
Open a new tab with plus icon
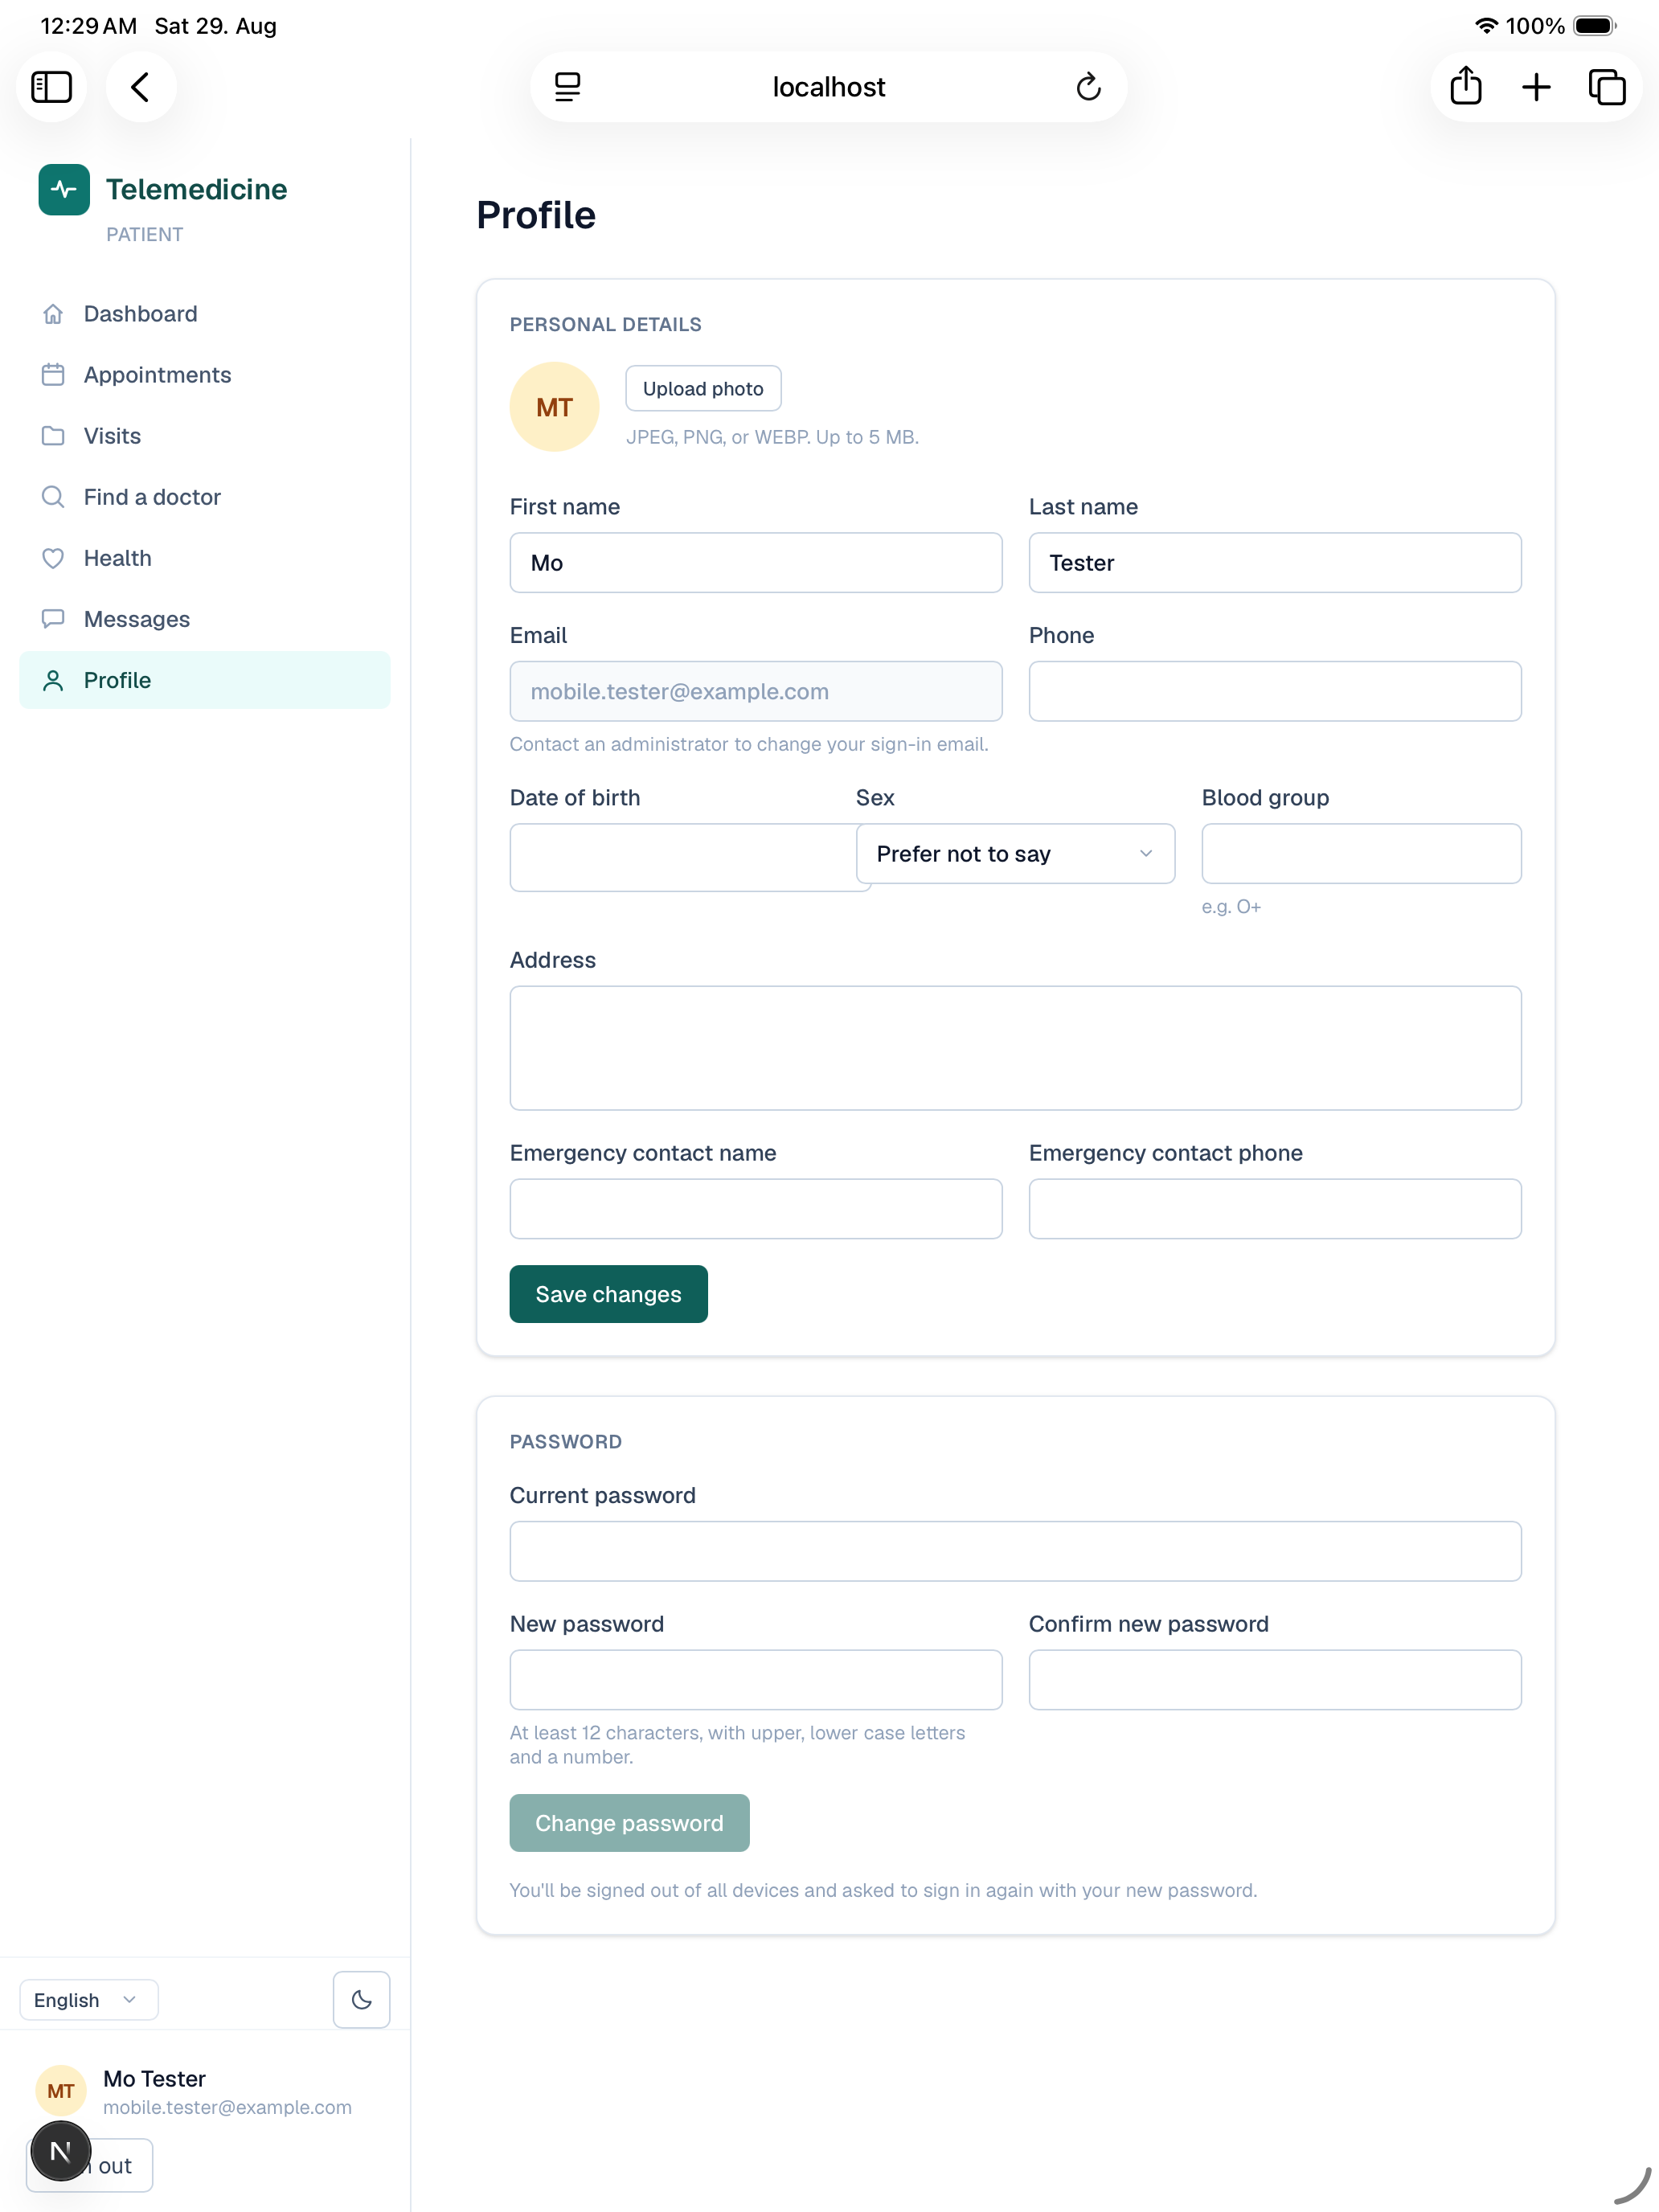pyautogui.click(x=1536, y=87)
